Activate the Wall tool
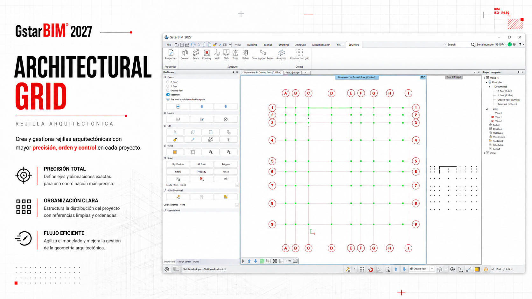Image resolution: width=532 pixels, height=299 pixels. [217, 55]
